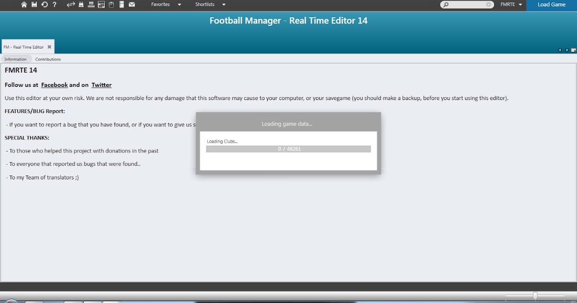Click the 'FMRTE 14' heading text
577x303 pixels.
[21, 70]
